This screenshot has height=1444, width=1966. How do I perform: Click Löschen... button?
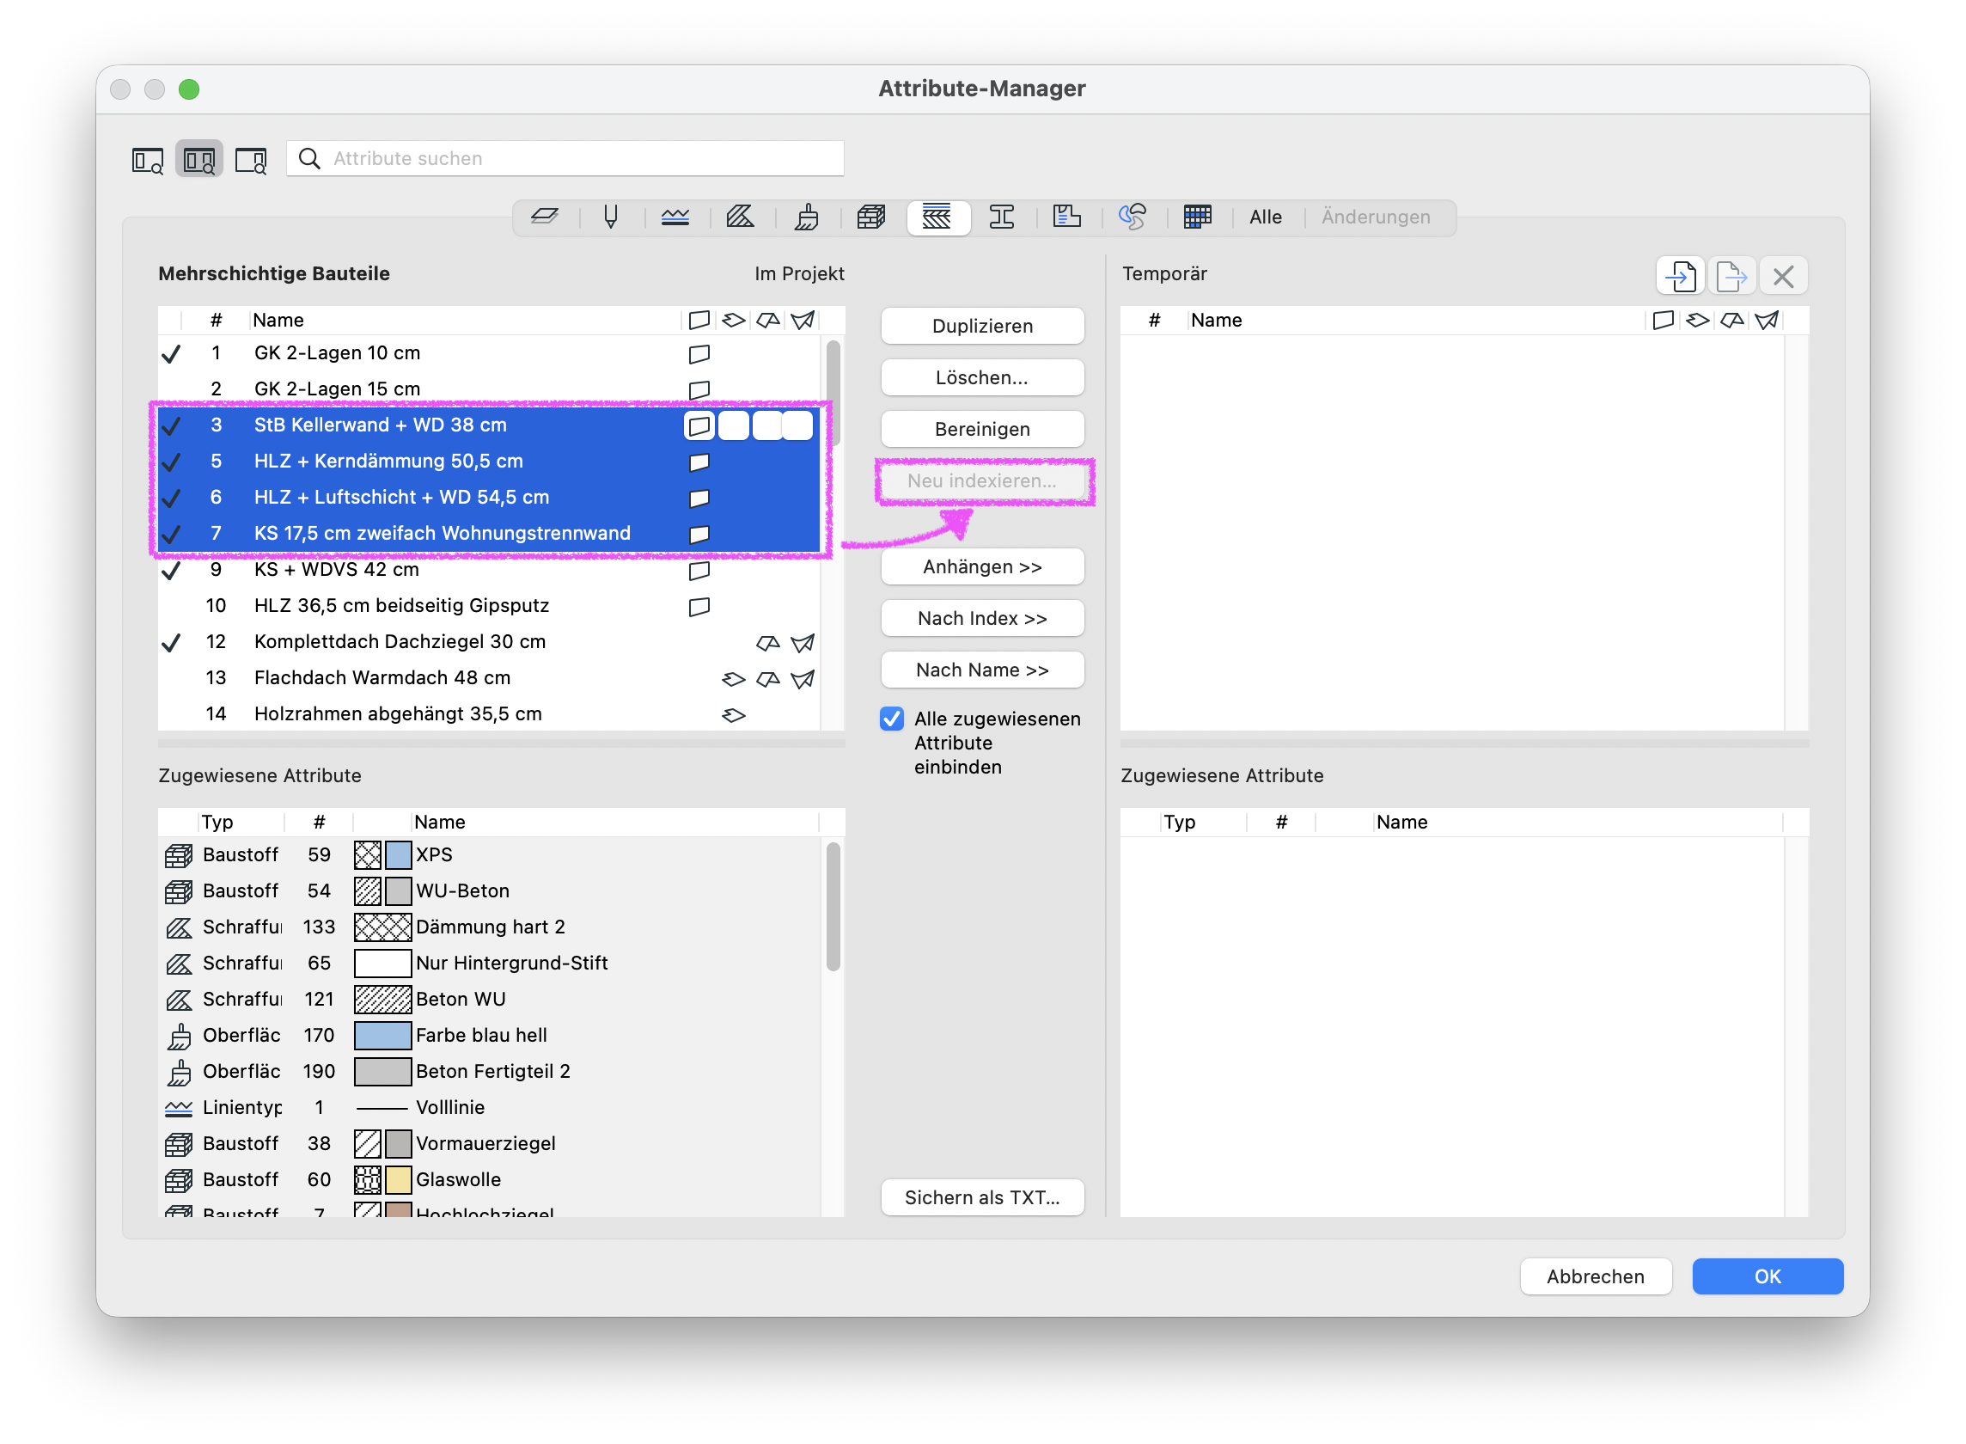pyautogui.click(x=982, y=377)
